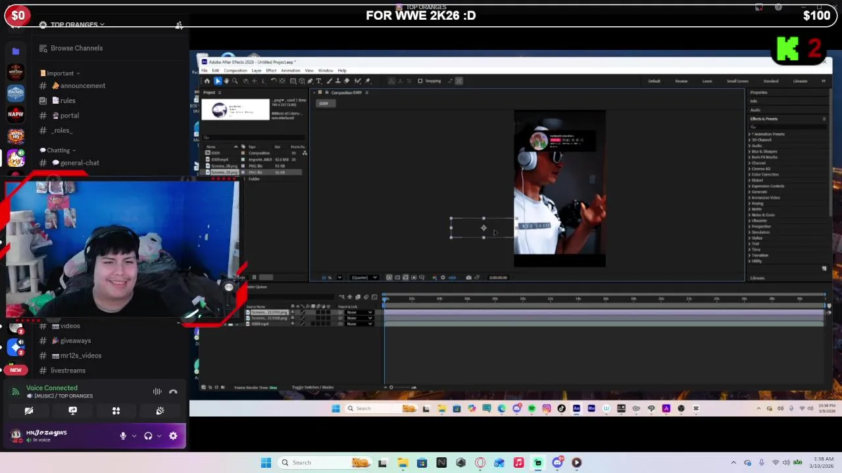This screenshot has width=842, height=473.
Task: Deafen headphones toggle in Discord
Action: (148, 436)
